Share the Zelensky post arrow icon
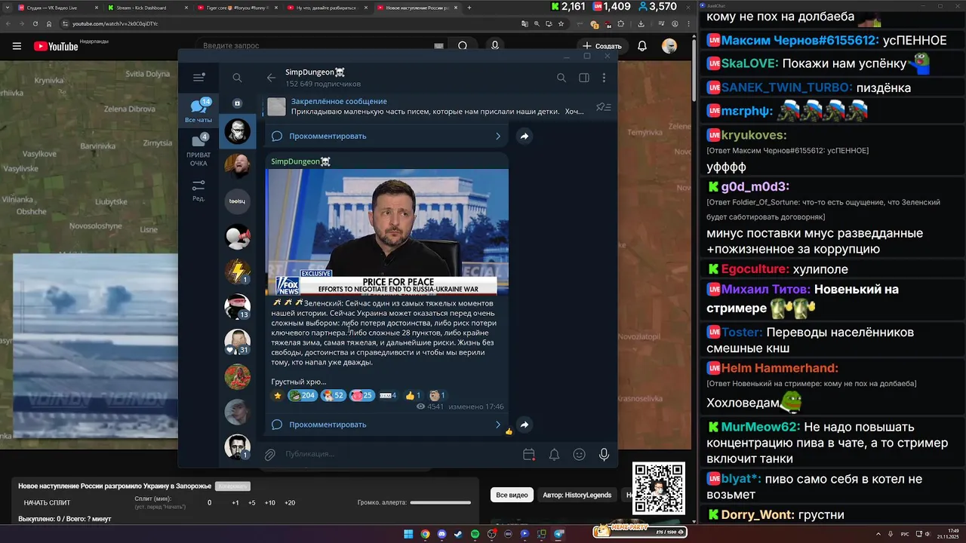Screen dimensions: 966x543 pos(524,425)
